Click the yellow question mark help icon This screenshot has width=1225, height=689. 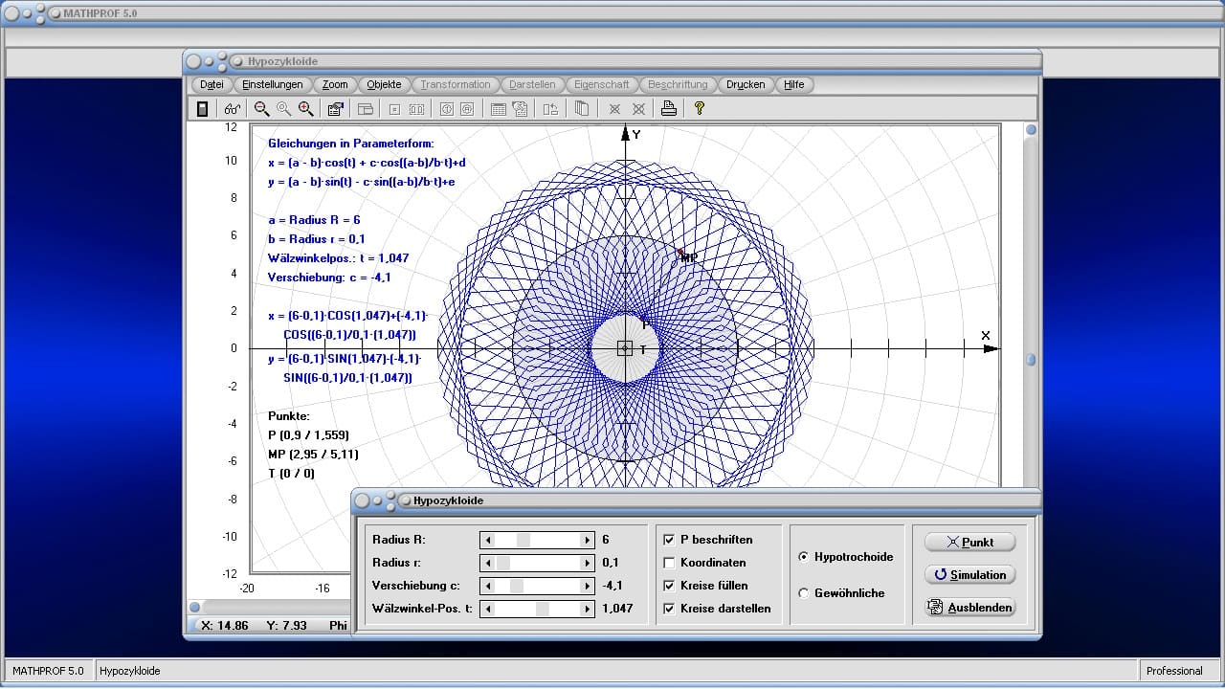(x=700, y=109)
